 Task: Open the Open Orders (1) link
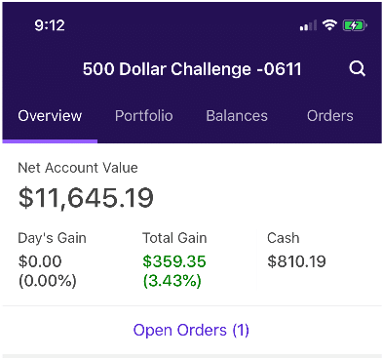191,331
